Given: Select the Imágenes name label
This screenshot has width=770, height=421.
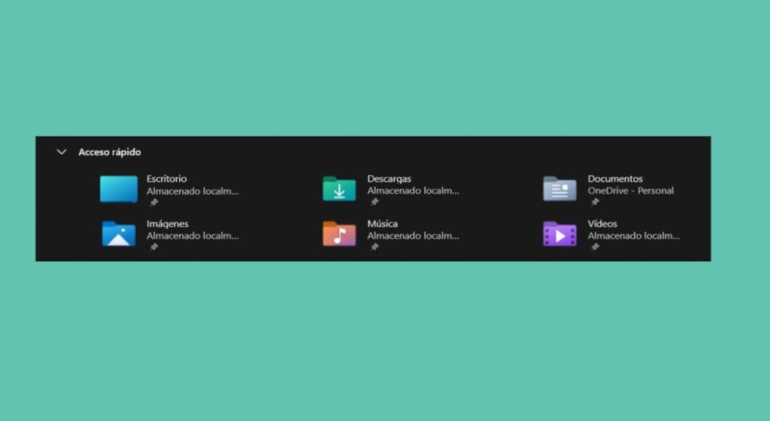Looking at the screenshot, I should [x=168, y=224].
